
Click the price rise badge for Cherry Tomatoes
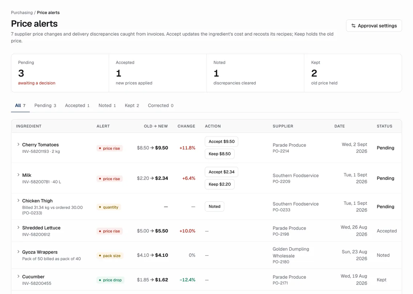[109, 148]
